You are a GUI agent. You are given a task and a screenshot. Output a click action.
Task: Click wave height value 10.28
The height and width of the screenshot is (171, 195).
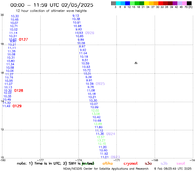[x=90, y=84]
